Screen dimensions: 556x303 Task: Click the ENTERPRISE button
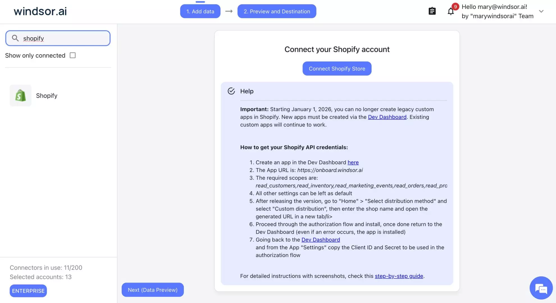point(28,291)
